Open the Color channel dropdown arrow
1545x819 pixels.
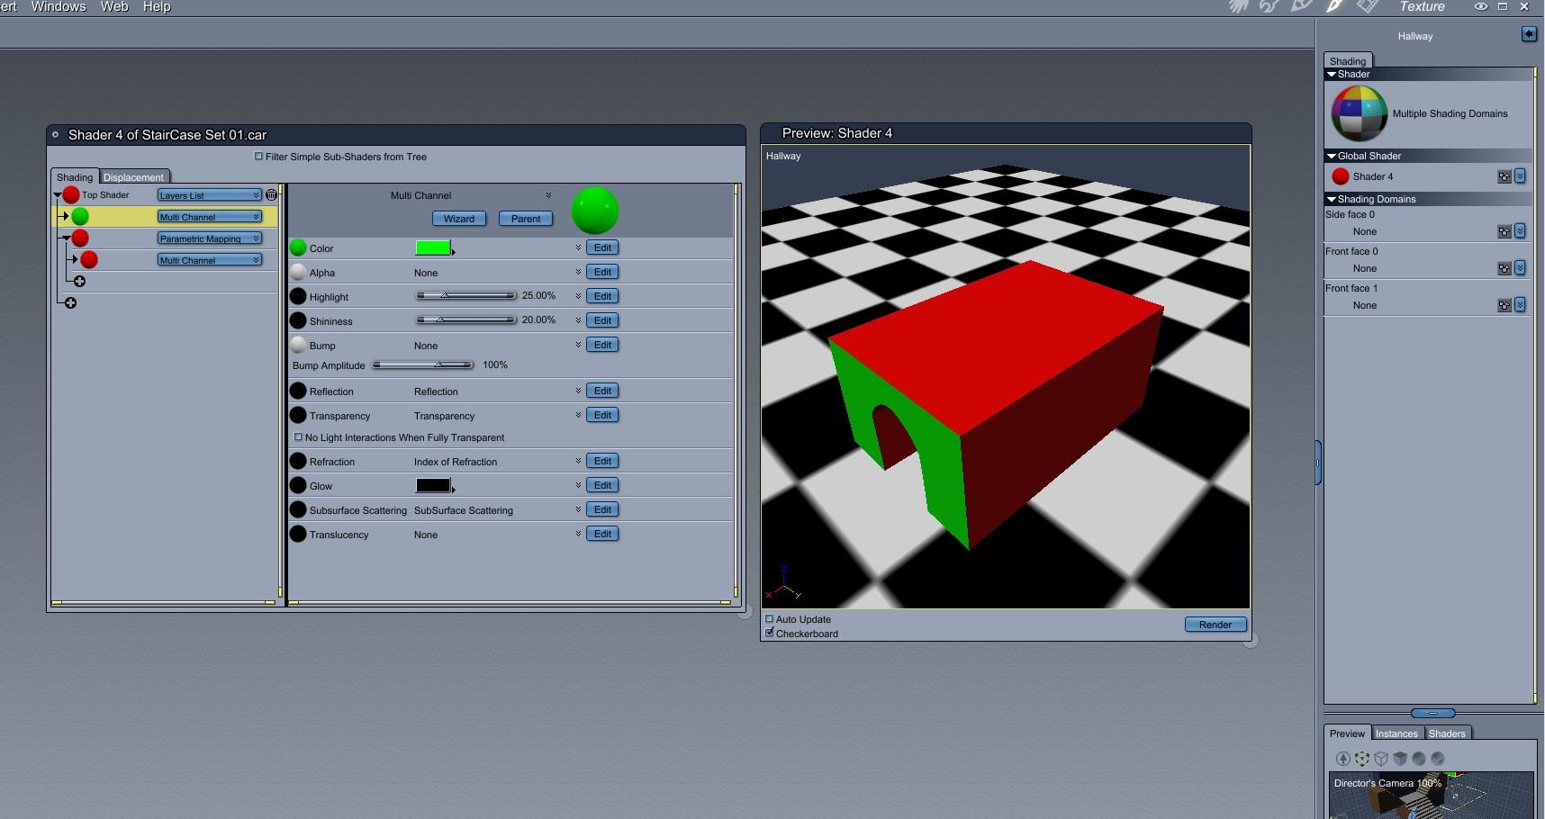pyautogui.click(x=578, y=247)
